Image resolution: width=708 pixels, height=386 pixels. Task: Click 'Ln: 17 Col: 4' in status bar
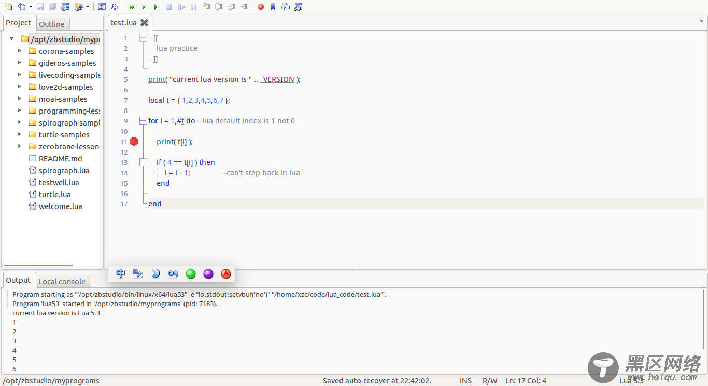pyautogui.click(x=526, y=381)
